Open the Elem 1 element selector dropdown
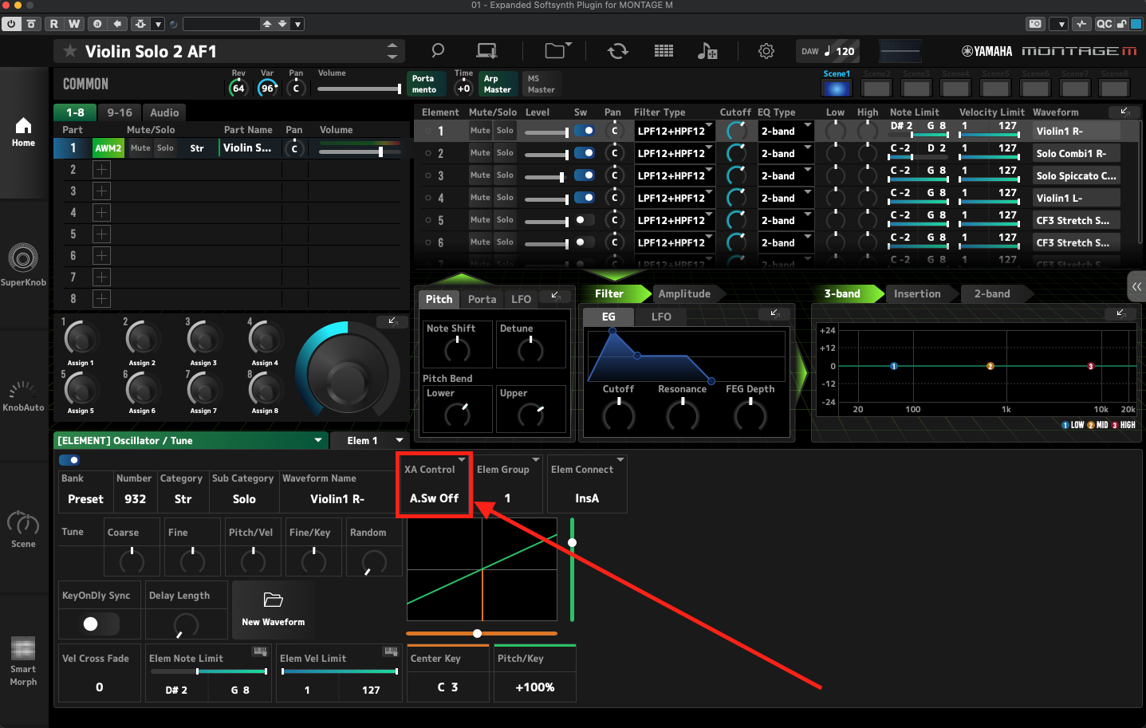This screenshot has width=1146, height=728. pos(376,440)
